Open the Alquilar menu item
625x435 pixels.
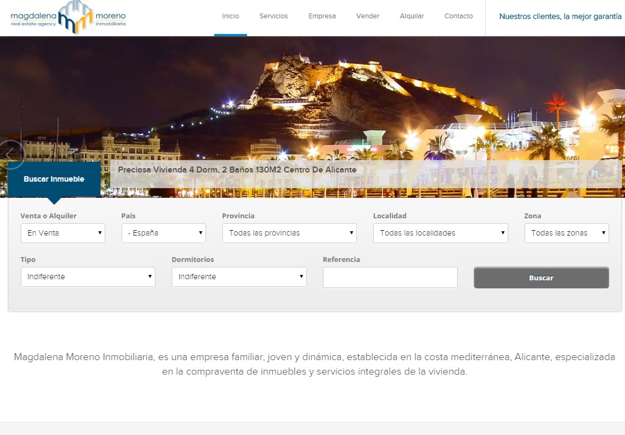(x=412, y=16)
